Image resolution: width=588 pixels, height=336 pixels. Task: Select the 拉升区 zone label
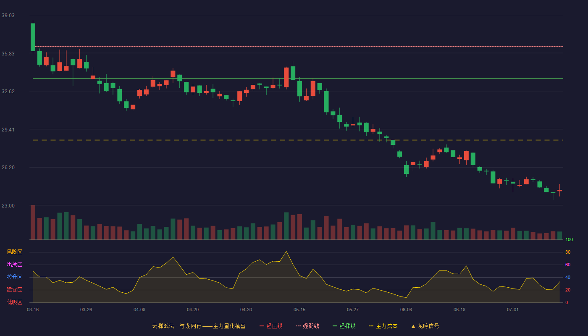pos(14,277)
